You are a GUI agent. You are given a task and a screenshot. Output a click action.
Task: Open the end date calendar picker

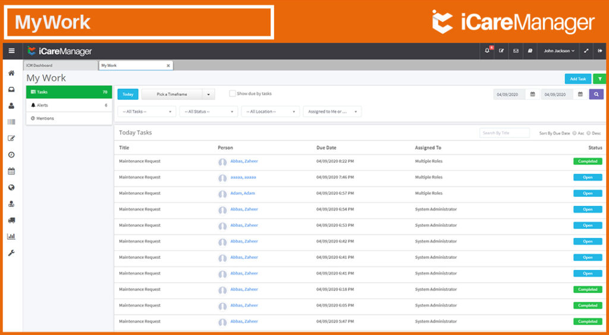click(580, 95)
